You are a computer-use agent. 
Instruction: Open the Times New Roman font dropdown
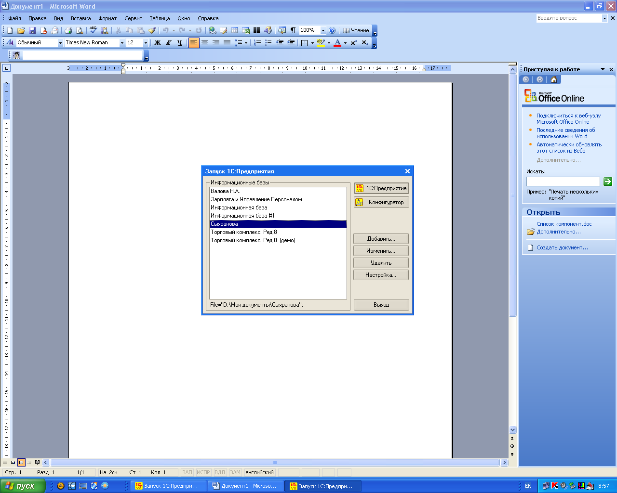coord(122,43)
